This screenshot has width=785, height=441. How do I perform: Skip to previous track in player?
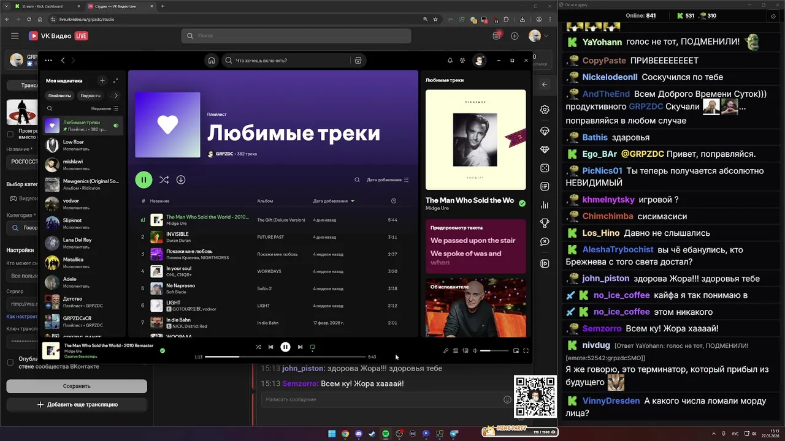(270, 347)
